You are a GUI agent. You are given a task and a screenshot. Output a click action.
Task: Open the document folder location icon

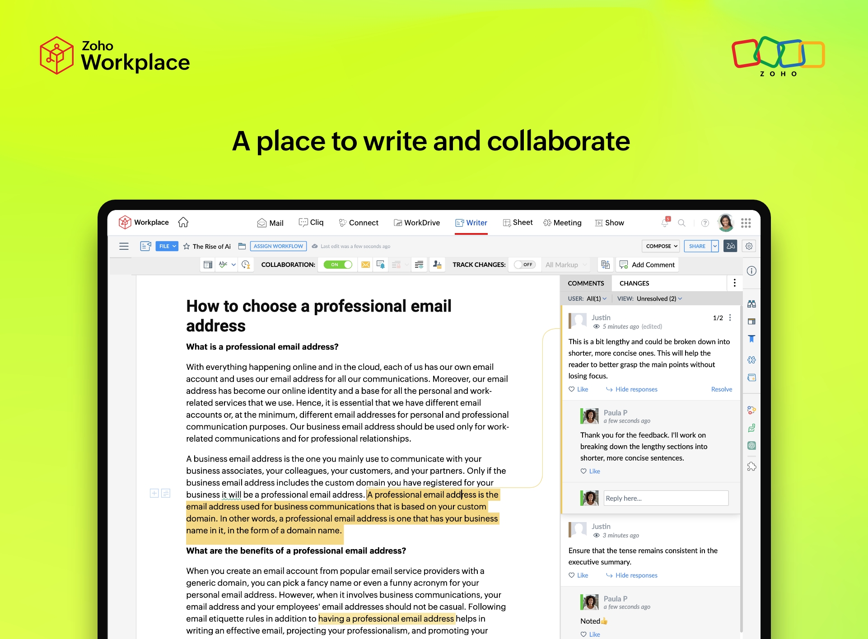242,246
